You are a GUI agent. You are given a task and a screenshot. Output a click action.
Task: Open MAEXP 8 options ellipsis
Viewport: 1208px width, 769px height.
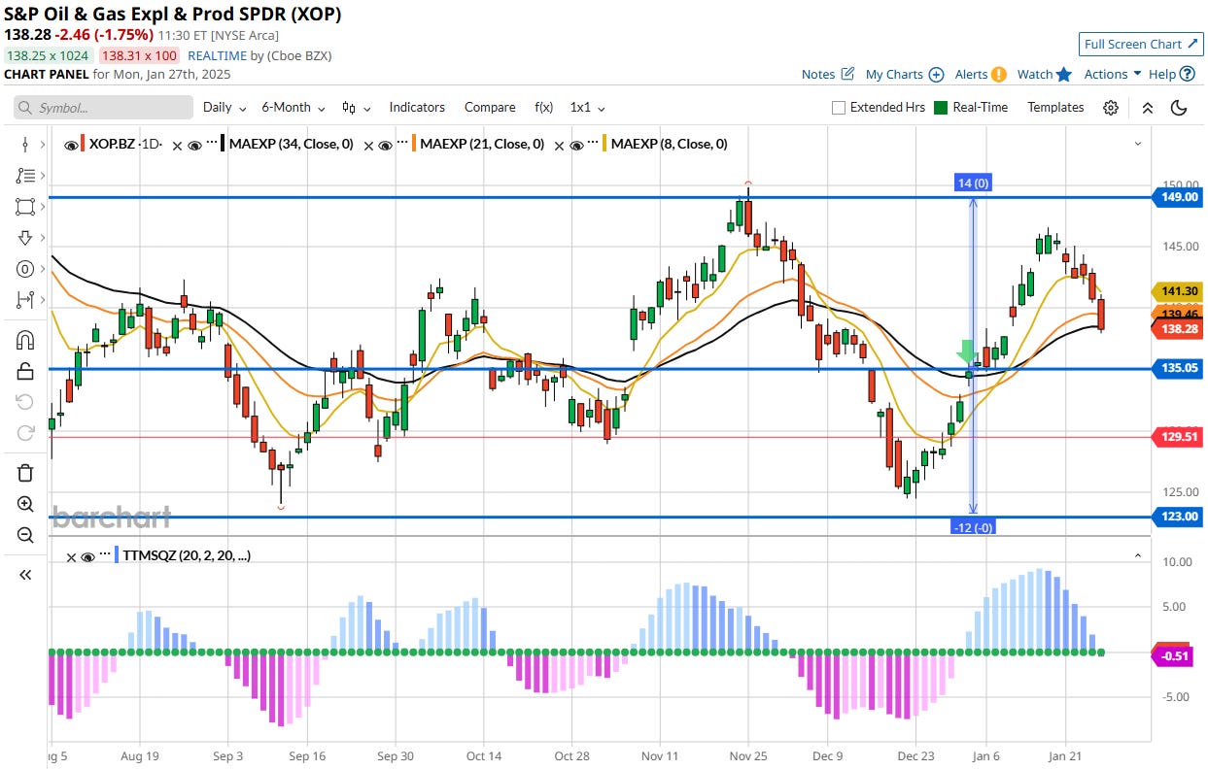[x=593, y=142]
